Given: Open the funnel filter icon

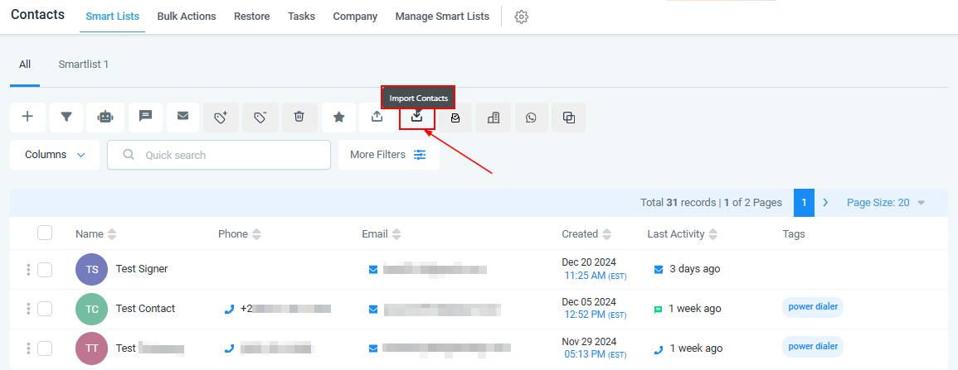Looking at the screenshot, I should click(x=66, y=117).
